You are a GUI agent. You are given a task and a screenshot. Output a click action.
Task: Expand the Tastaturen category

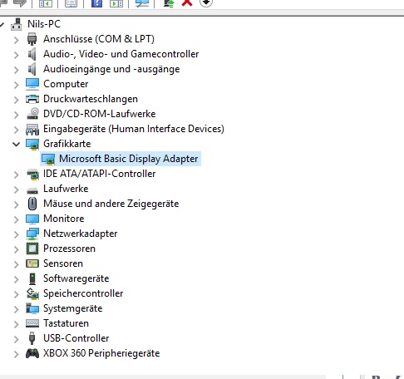tap(17, 324)
